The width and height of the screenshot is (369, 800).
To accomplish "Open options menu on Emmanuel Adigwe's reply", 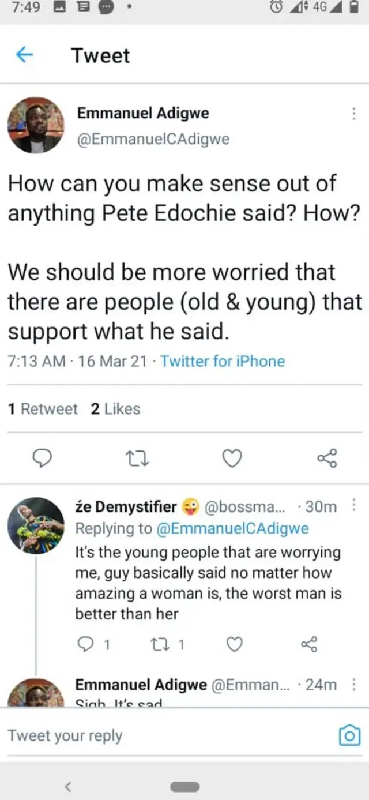I will pos(354,685).
